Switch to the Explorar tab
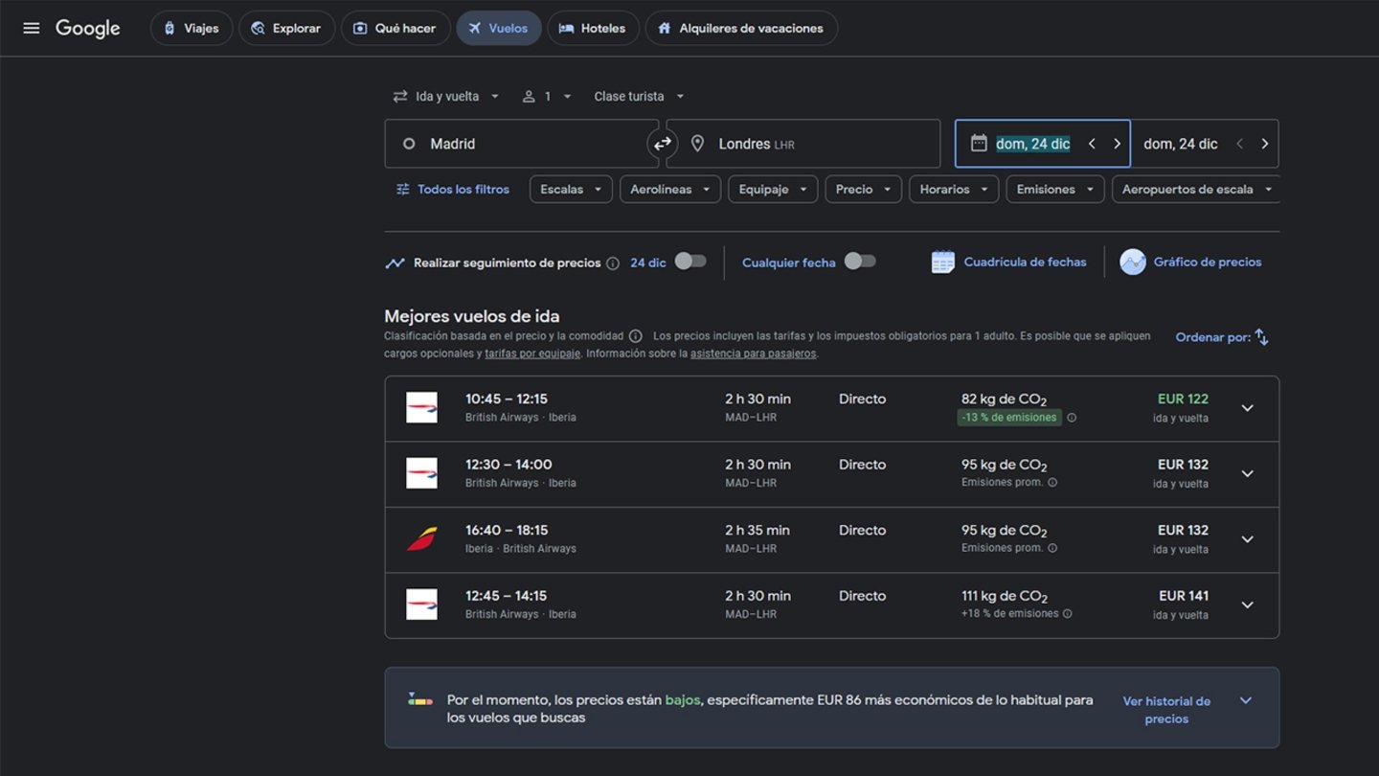The image size is (1379, 776). click(286, 28)
